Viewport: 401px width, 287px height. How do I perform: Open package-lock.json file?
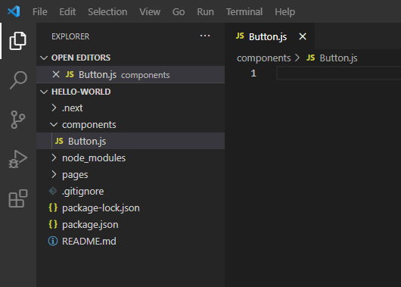coord(130,208)
